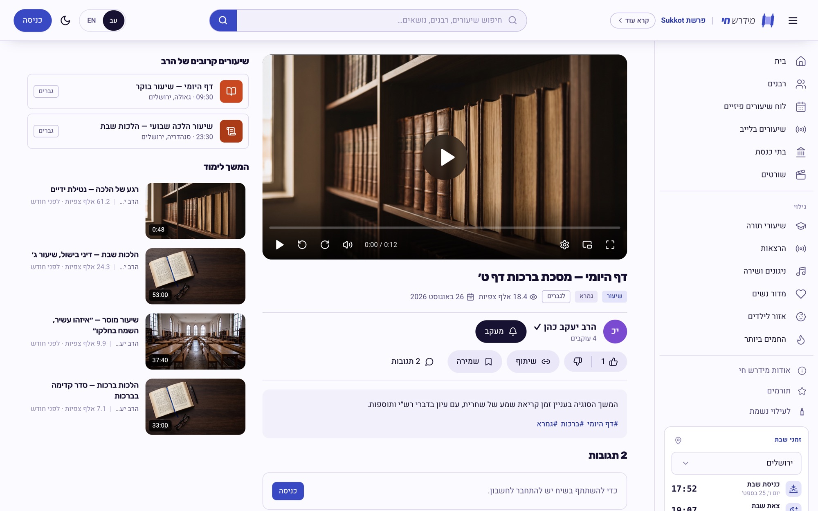Open the 2 תגובות comments link

point(412,361)
